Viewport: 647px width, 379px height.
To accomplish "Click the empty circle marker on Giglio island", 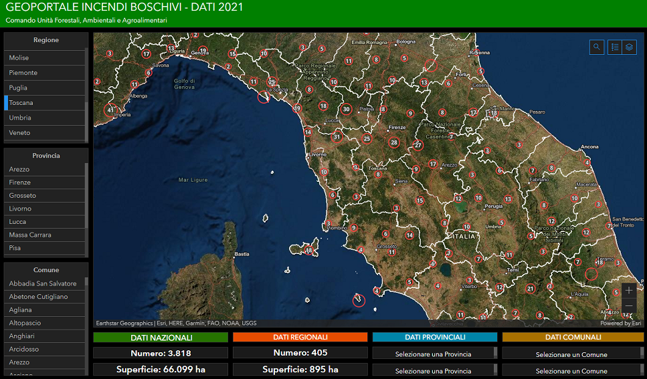I will pos(359,301).
